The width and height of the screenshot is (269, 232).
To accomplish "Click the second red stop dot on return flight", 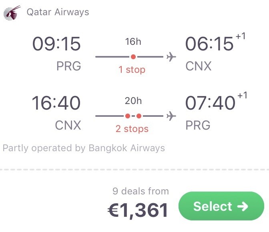I will (139, 116).
